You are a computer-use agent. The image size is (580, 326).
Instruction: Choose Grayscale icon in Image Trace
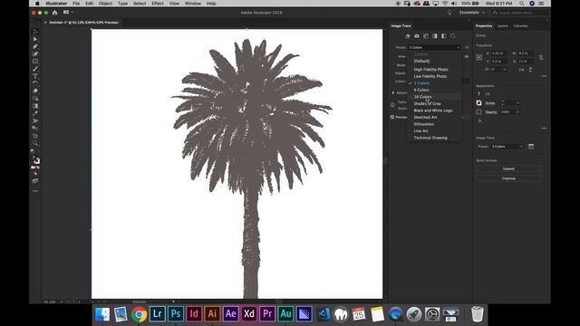(435, 36)
